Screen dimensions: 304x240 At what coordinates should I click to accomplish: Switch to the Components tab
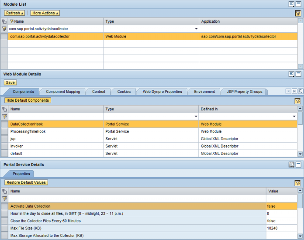[23, 92]
